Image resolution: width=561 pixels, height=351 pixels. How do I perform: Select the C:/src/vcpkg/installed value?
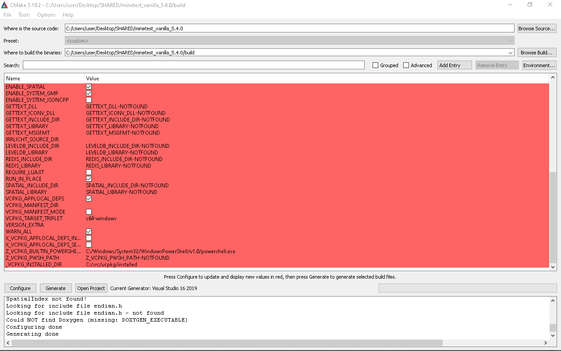[x=111, y=265]
